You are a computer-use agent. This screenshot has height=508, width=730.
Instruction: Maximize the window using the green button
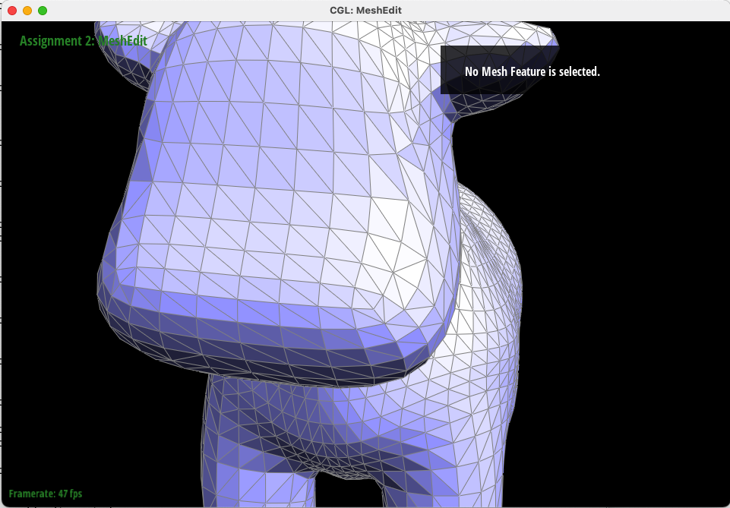43,10
